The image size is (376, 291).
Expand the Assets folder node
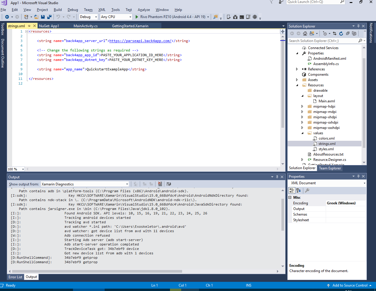[297, 80]
